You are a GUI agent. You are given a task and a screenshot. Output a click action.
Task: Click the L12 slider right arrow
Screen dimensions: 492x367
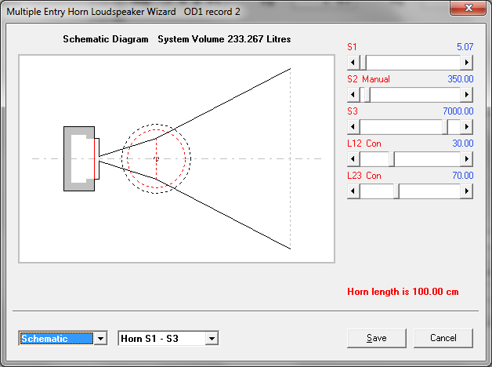pyautogui.click(x=467, y=159)
